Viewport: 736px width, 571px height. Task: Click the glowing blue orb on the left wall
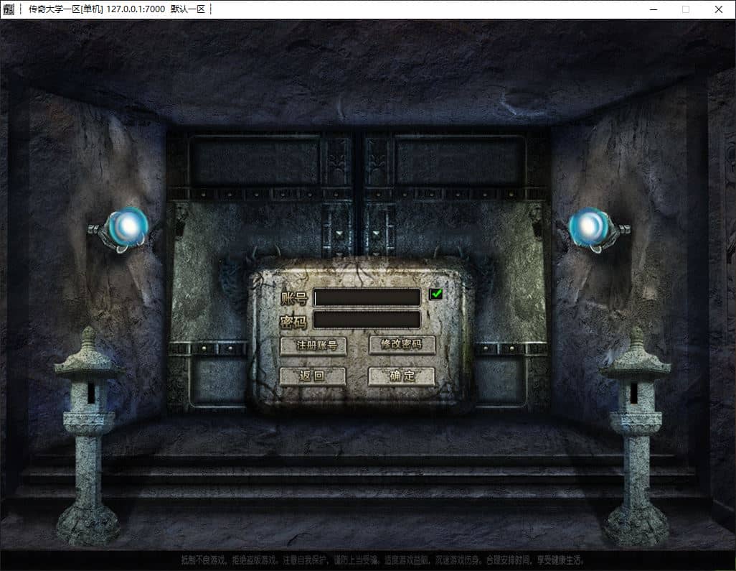click(x=126, y=228)
